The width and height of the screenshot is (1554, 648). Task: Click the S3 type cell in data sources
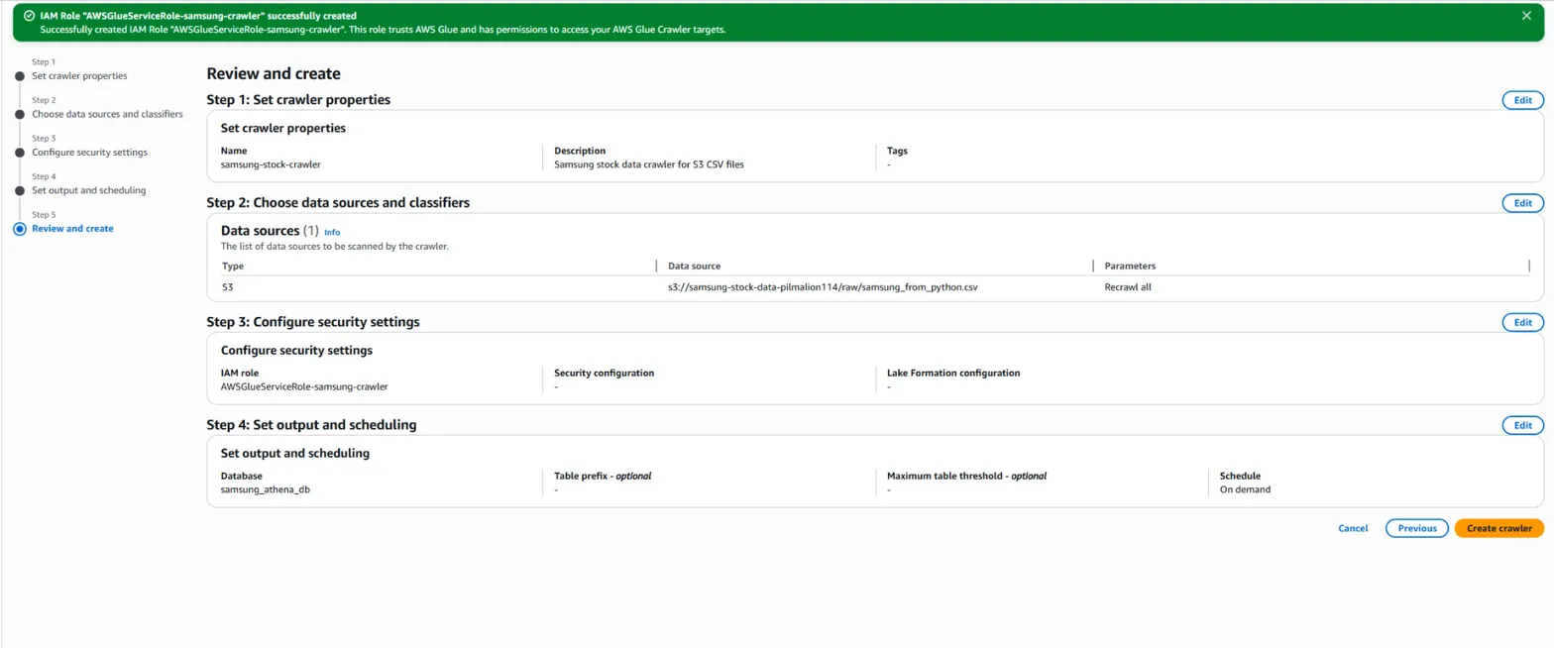tap(227, 287)
